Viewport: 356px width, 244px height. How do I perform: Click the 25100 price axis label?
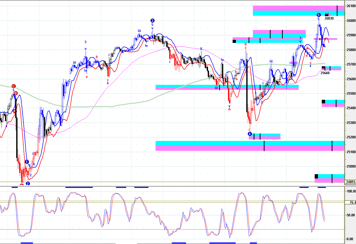[x=351, y=152]
